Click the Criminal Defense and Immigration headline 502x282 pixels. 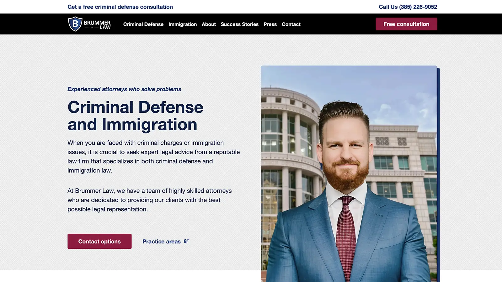(135, 116)
